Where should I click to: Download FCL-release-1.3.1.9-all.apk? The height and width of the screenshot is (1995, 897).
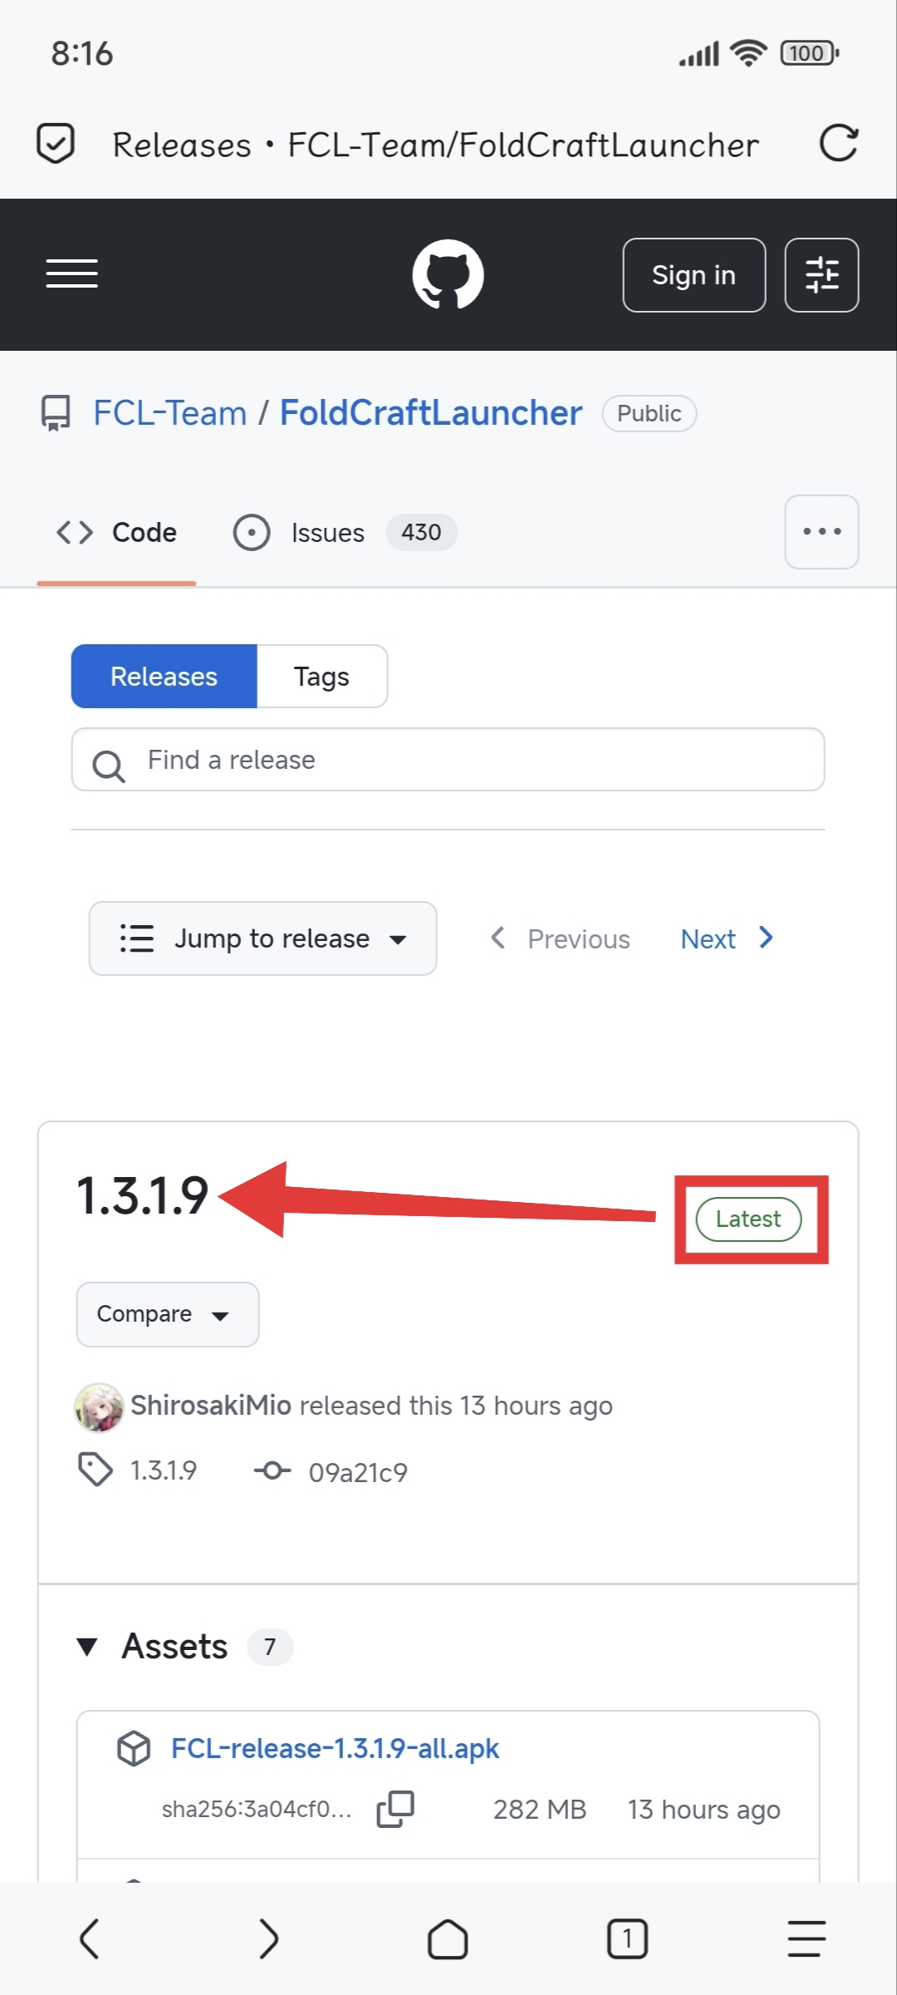336,1748
